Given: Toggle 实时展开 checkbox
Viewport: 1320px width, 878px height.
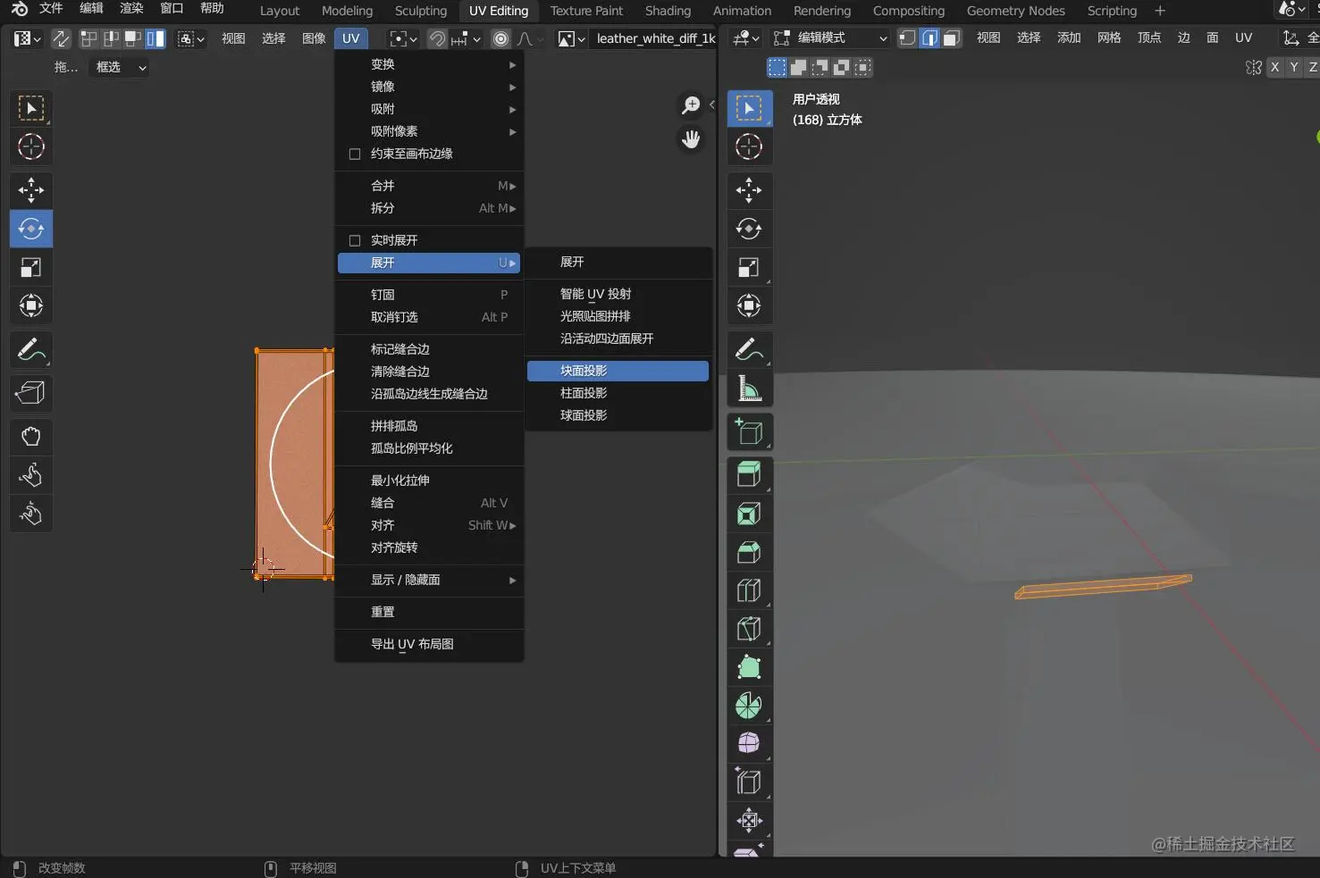Looking at the screenshot, I should (354, 240).
